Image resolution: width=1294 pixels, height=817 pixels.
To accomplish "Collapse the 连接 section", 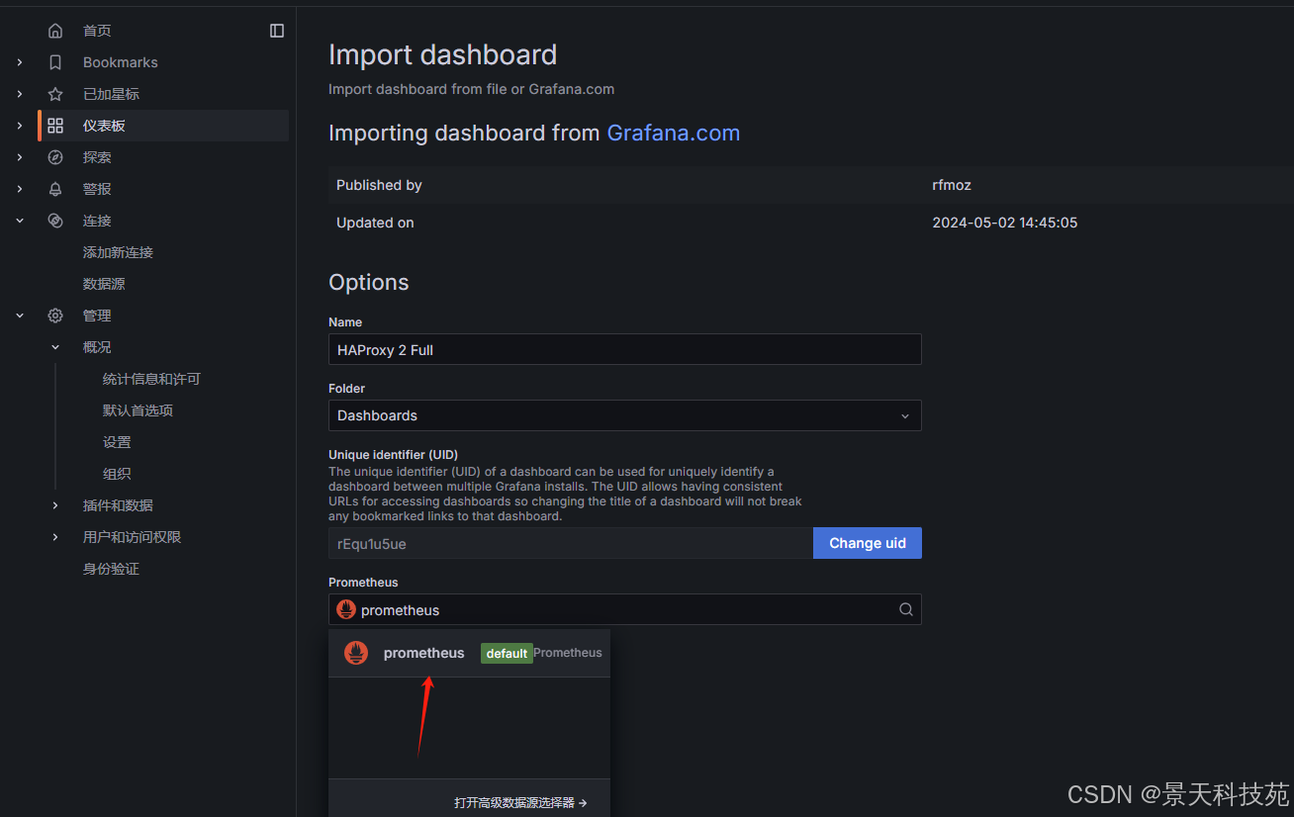I will 20,221.
